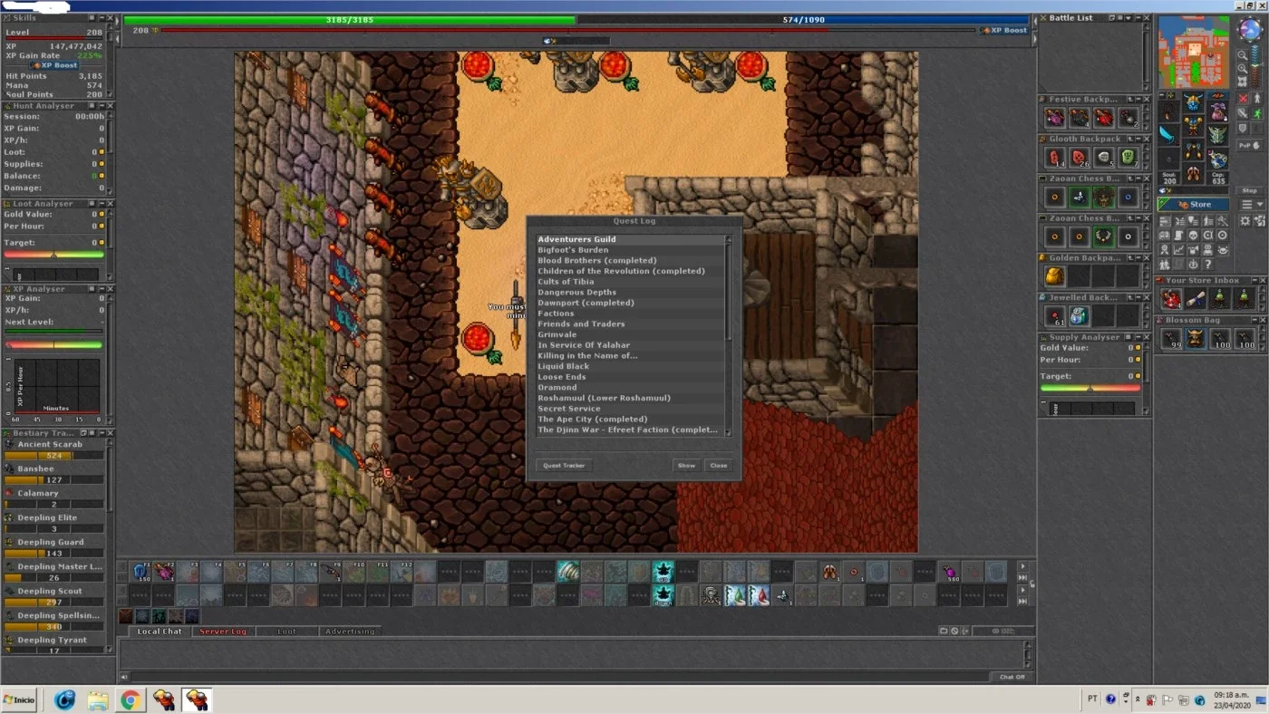Screen dimensions: 1269x714
Task: Toggle Chat Off button
Action: [1012, 677]
